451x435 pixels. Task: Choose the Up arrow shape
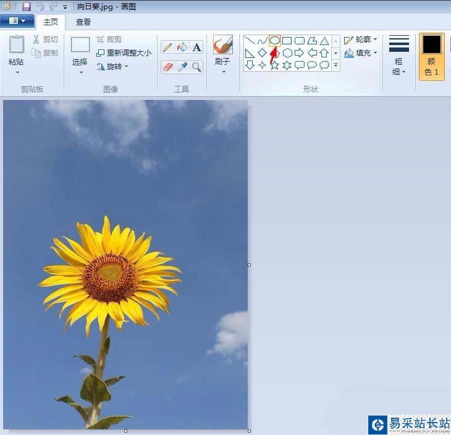click(x=324, y=53)
